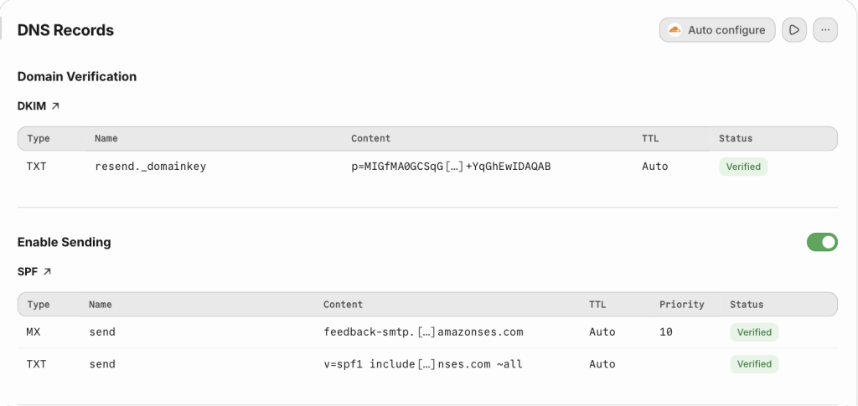Click TXT type in the SPF table
858x406 pixels.
point(37,364)
